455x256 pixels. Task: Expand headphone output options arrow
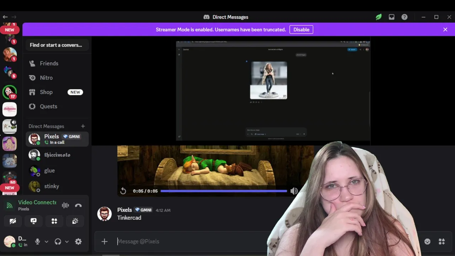click(66, 241)
